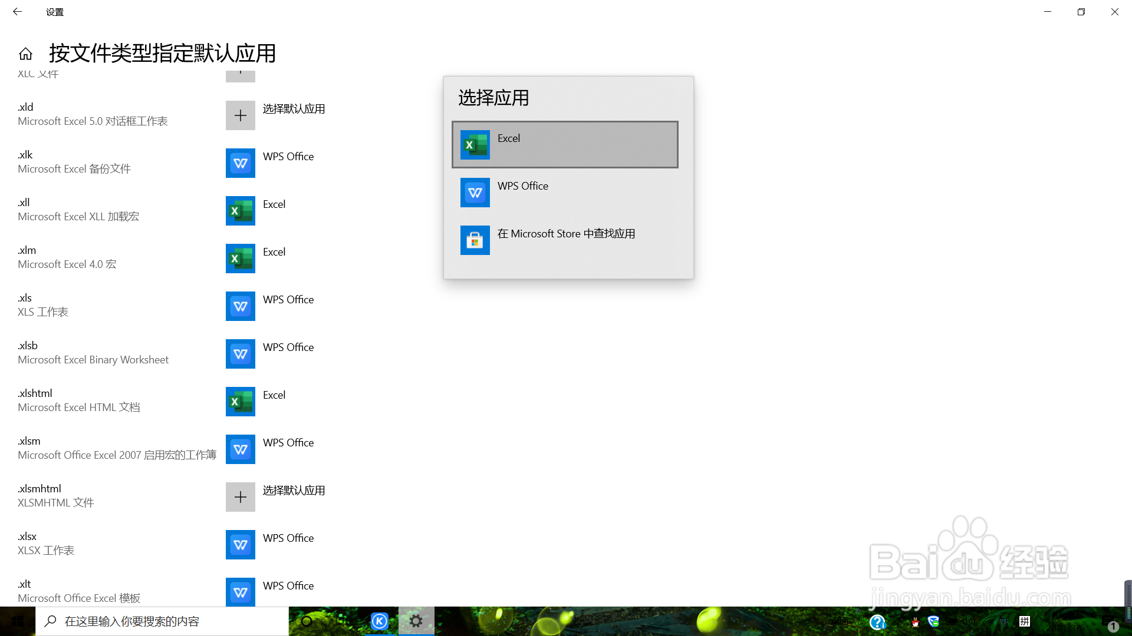Click the taskbar search box
This screenshot has height=636, width=1132.
[x=162, y=621]
